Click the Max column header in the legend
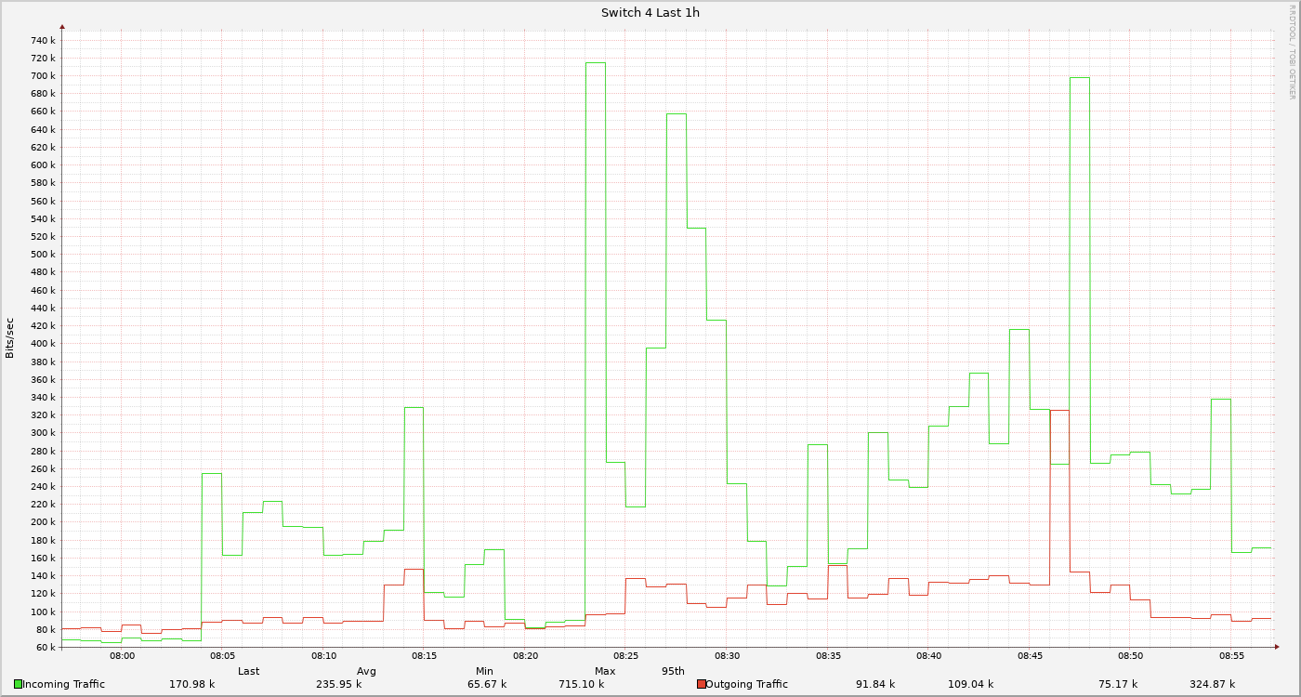This screenshot has width=1301, height=697. pyautogui.click(x=605, y=671)
